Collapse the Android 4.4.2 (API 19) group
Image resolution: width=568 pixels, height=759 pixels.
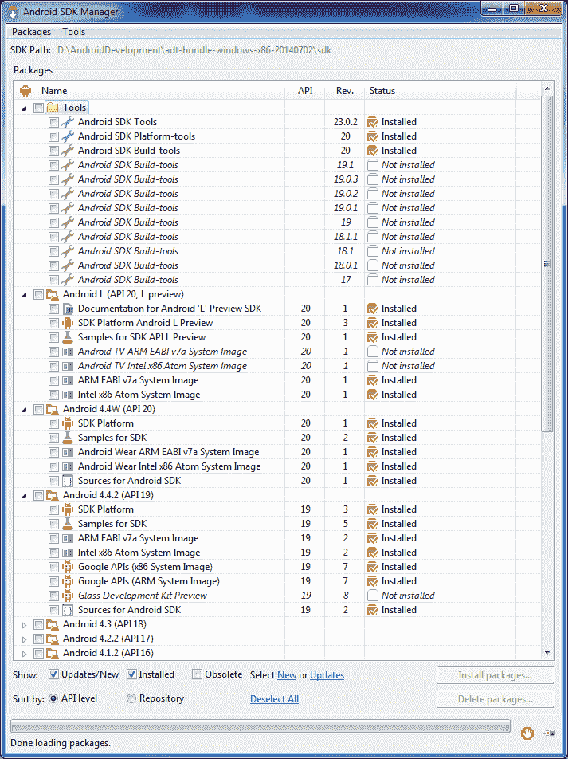point(24,495)
